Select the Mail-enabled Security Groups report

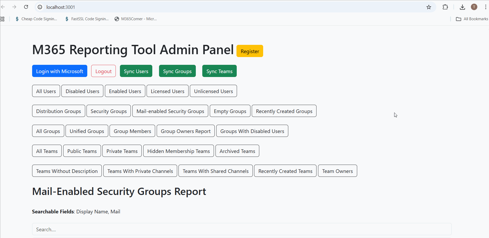[170, 111]
